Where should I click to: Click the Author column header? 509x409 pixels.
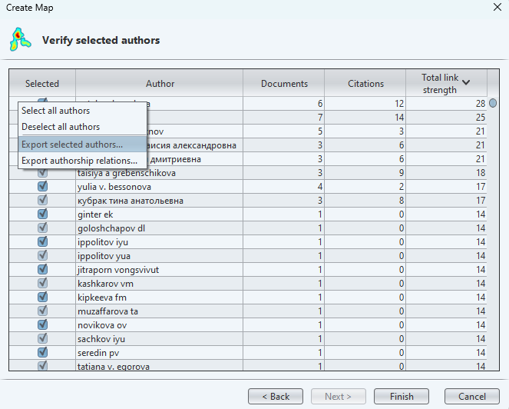160,84
